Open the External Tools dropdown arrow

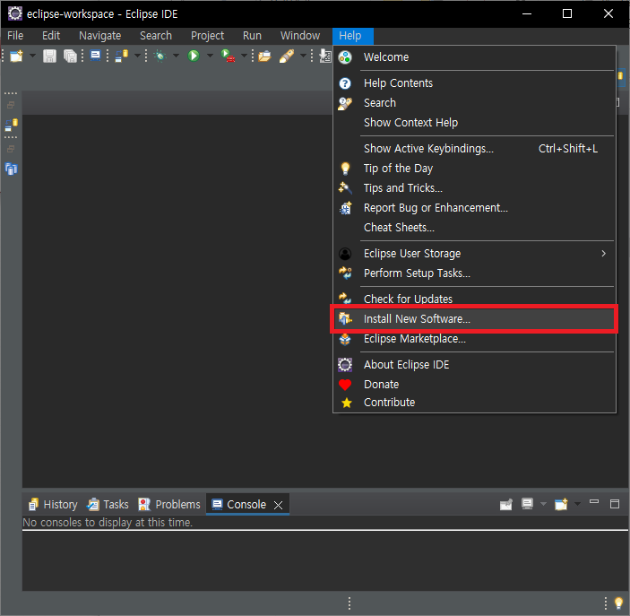pyautogui.click(x=244, y=56)
